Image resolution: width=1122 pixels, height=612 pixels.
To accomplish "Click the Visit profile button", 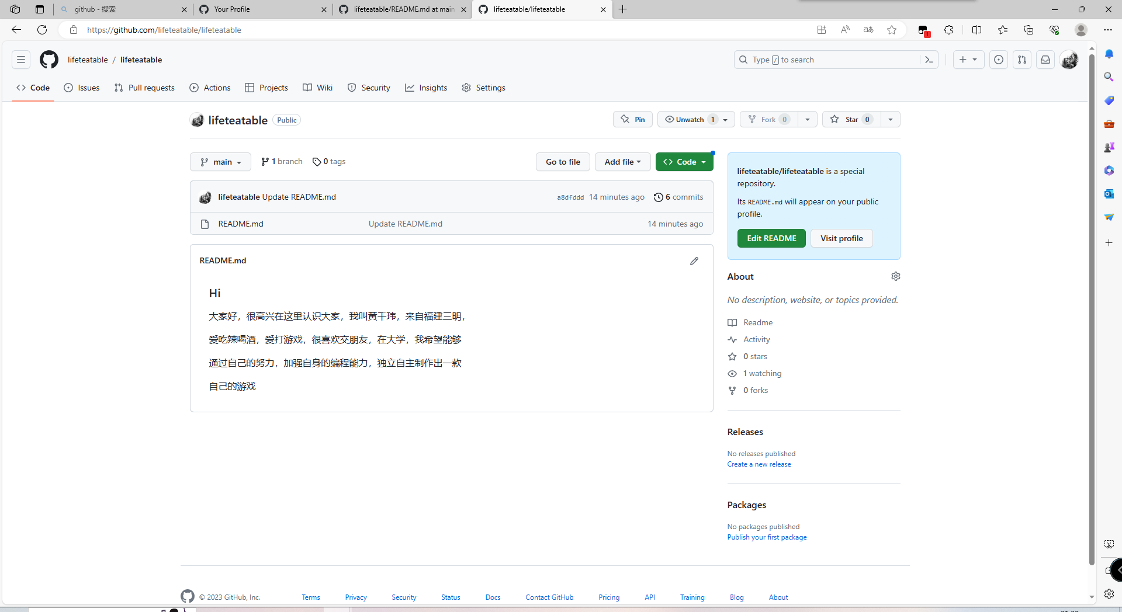I will click(x=841, y=238).
